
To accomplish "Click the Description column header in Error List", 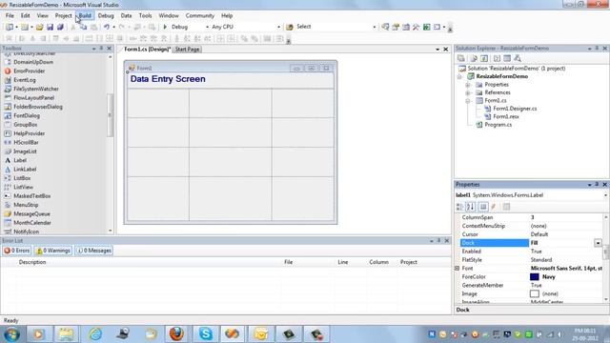I will [32, 262].
